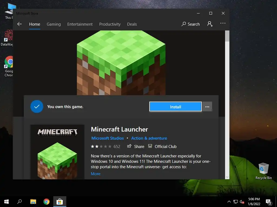
Task: Open the Home tab
Action: [x=35, y=24]
